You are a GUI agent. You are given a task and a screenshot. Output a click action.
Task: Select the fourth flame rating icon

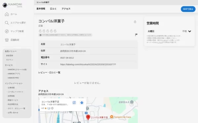click(51, 31)
